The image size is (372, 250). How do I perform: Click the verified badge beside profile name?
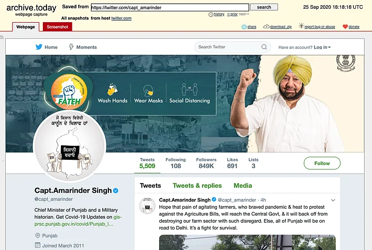point(116,191)
